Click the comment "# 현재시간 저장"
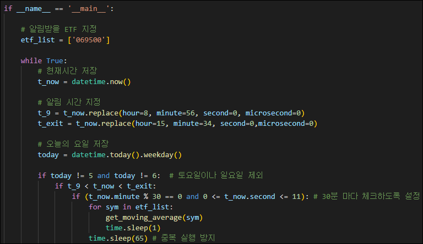The height and width of the screenshot is (244, 423). coord(67,71)
